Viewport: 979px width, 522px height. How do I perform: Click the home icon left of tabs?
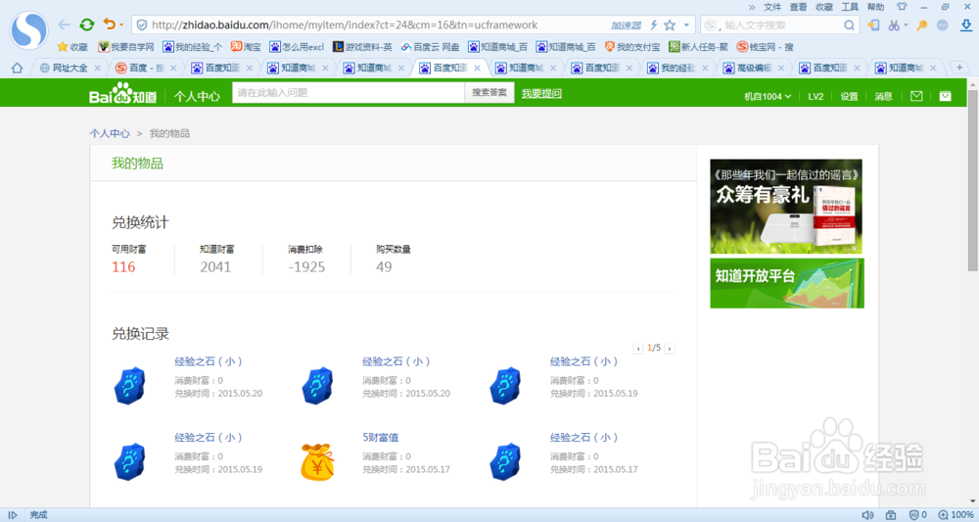click(17, 68)
